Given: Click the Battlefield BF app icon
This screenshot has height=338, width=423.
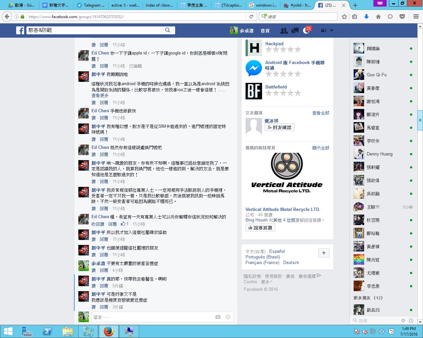Looking at the screenshot, I should click(254, 91).
